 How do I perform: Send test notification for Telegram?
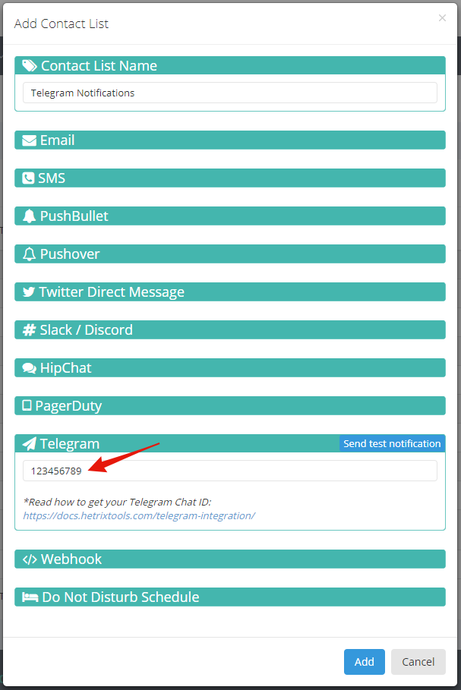point(392,443)
